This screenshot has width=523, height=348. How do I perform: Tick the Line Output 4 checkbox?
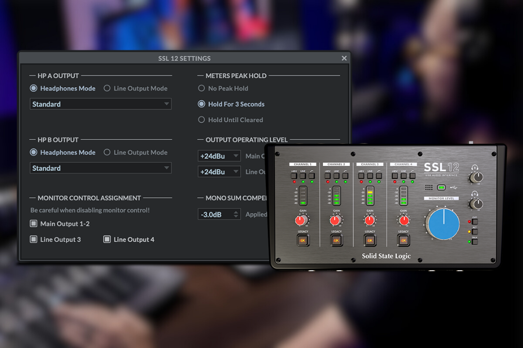point(107,239)
